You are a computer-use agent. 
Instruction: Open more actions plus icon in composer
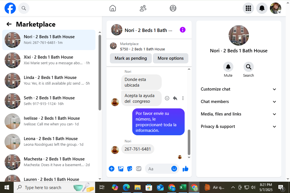[112, 169]
